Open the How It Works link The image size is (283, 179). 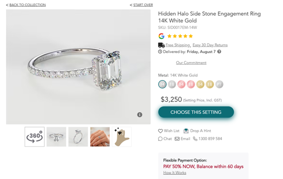tap(175, 173)
